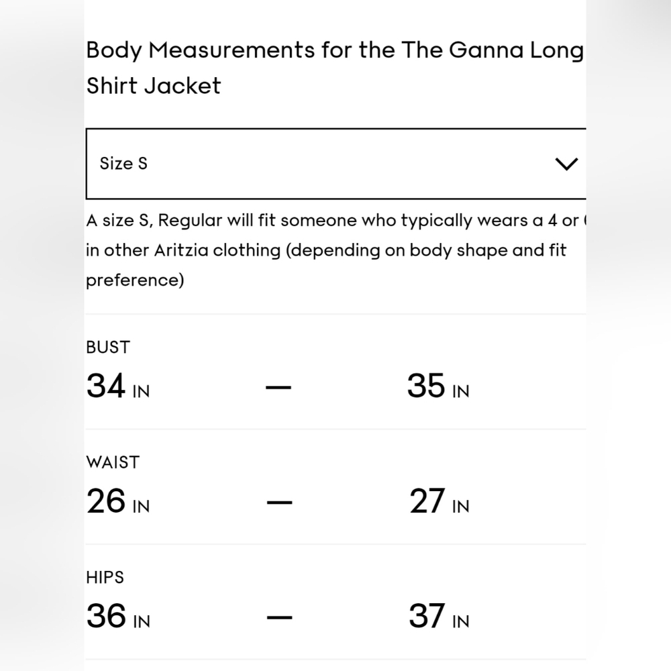Select the 37 IN hips maximum value
671x671 pixels.
pos(439,616)
